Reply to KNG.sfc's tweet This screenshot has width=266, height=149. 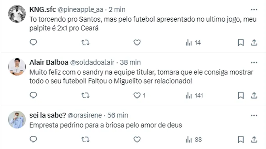pyautogui.click(x=33, y=43)
